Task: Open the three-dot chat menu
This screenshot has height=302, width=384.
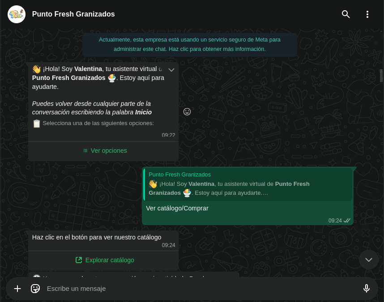Action: (x=367, y=14)
